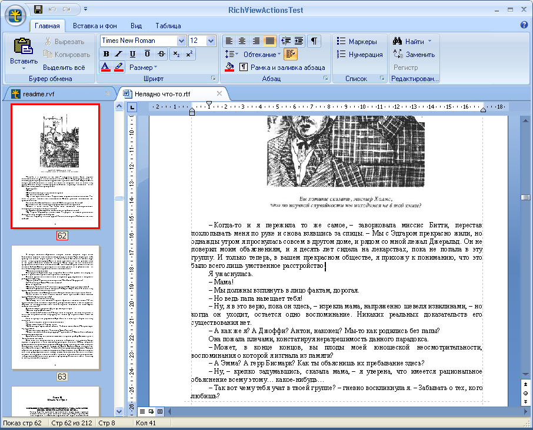Click the Save icon in quick access toolbar
This screenshot has width=533, height=430.
[38, 9]
